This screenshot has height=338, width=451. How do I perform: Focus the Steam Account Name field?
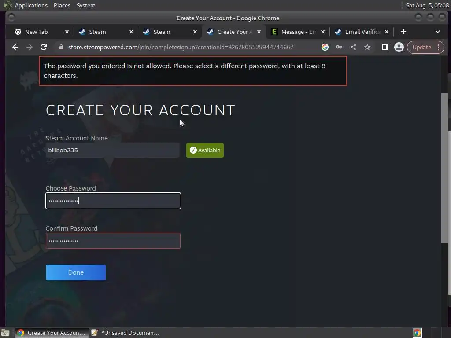(x=113, y=151)
